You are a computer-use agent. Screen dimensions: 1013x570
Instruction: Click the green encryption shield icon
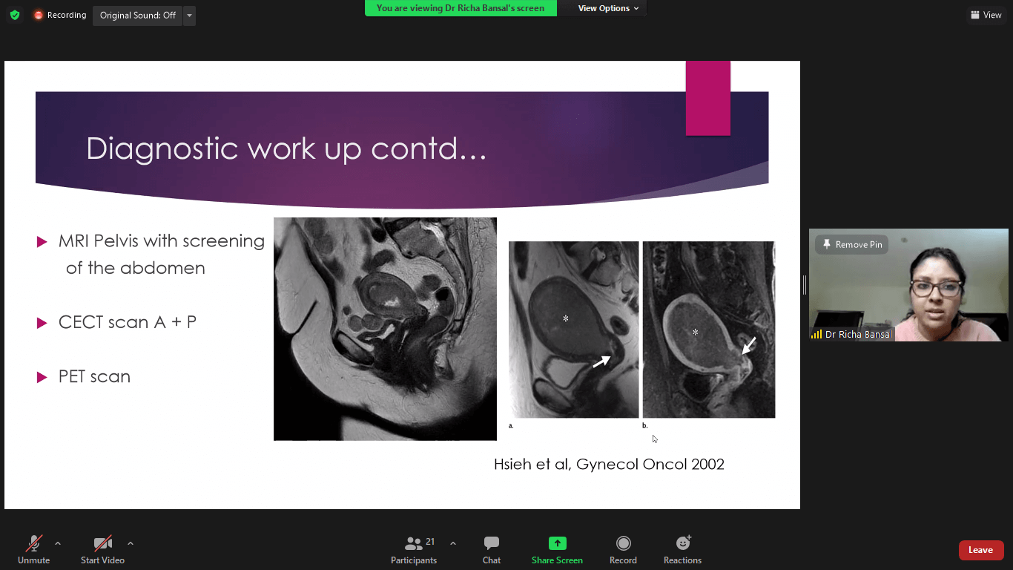[15, 15]
